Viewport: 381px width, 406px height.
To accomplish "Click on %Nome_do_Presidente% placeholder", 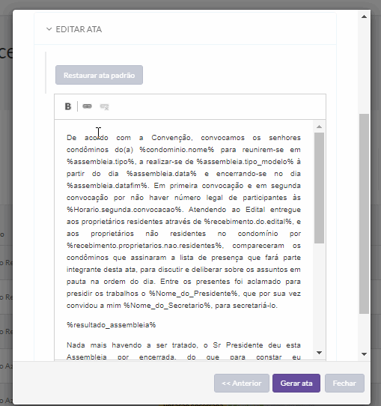I will (x=193, y=294).
